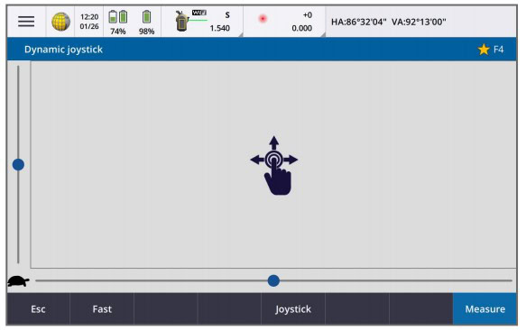The width and height of the screenshot is (526, 330).
Task: Click the +0 target offset value
Action: tap(308, 15)
